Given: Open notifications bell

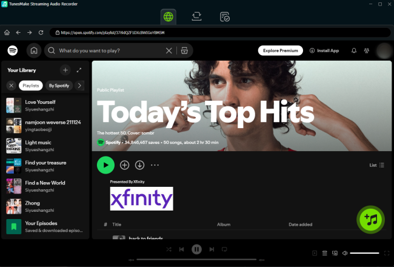Looking at the screenshot, I should pyautogui.click(x=354, y=50).
